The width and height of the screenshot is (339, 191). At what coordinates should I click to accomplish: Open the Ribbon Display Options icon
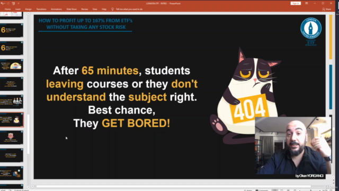(x=307, y=3)
